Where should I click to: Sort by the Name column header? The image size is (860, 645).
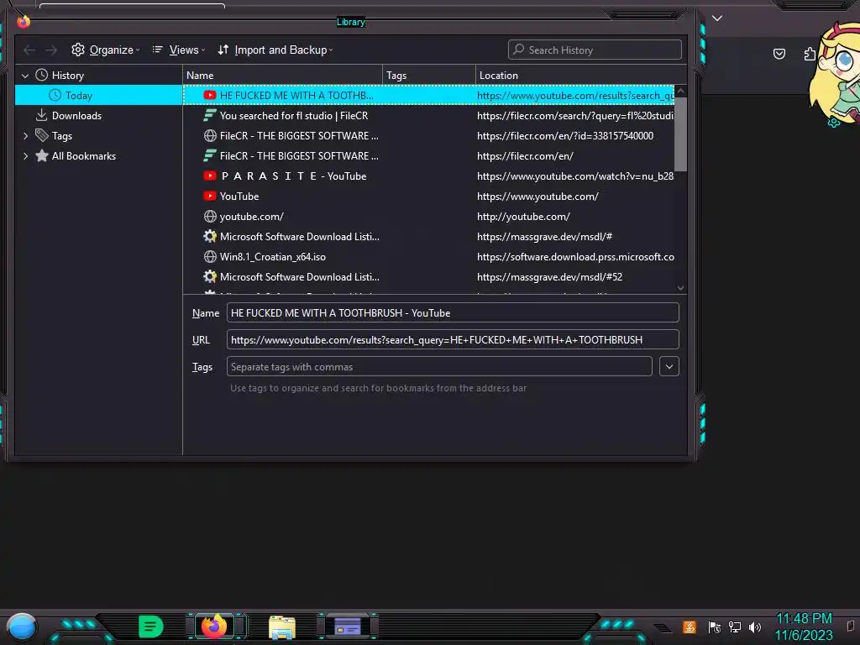click(x=282, y=75)
